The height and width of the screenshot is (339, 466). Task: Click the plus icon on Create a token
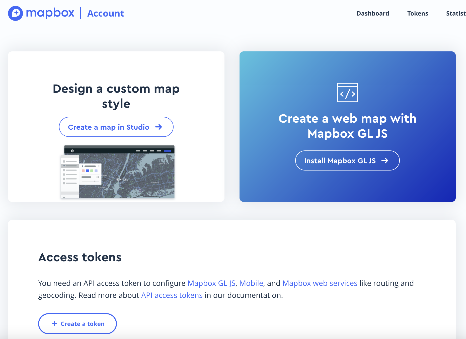point(55,324)
